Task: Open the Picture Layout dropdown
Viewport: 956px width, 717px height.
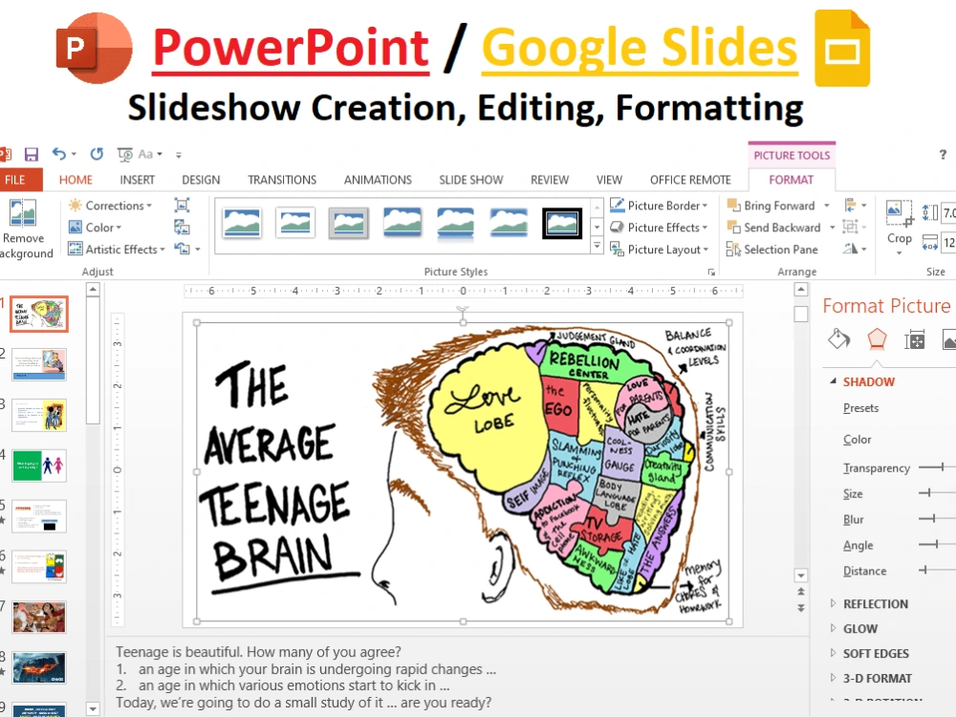Action: point(659,250)
